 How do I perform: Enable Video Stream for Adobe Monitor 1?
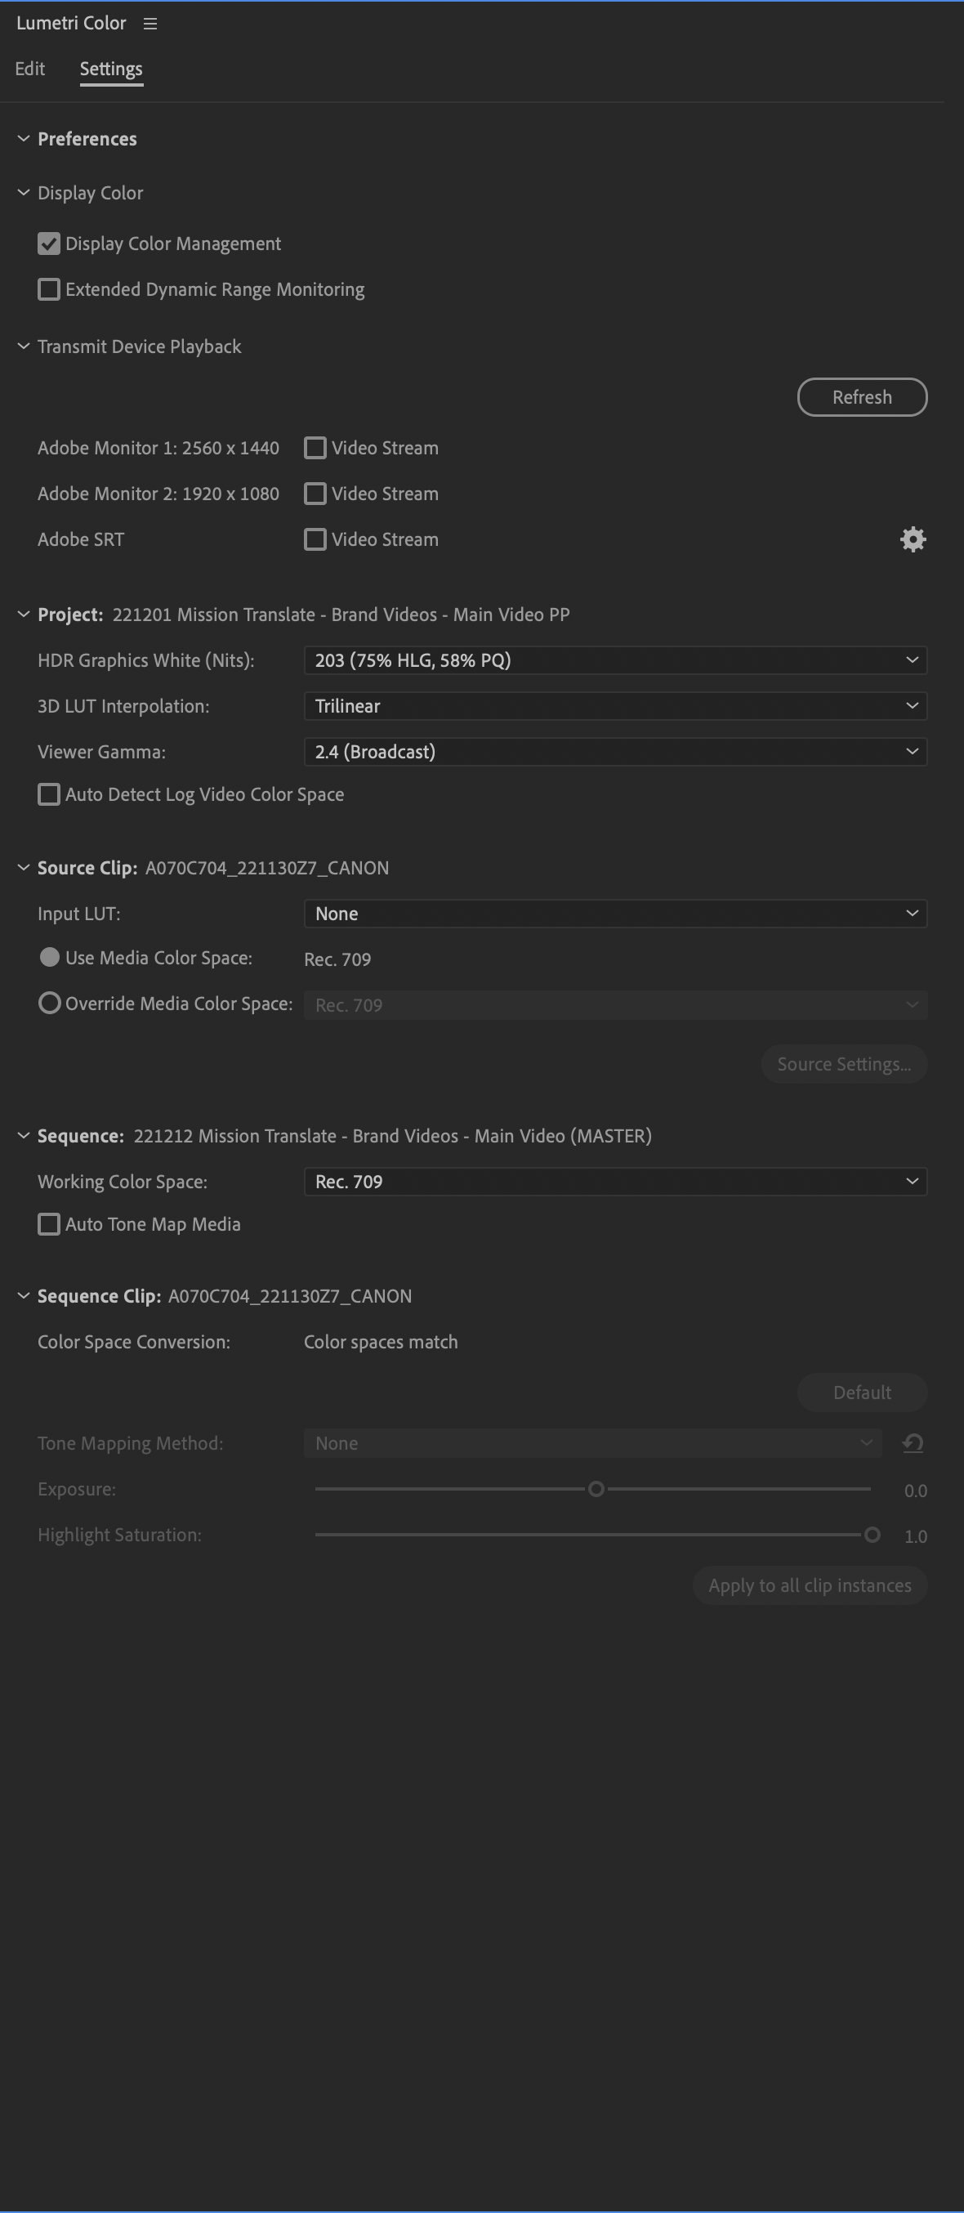(315, 448)
